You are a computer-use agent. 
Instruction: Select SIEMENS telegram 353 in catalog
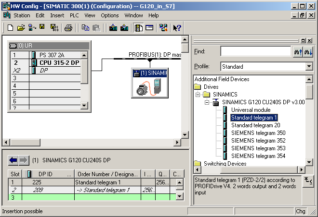pyautogui.click(x=258, y=148)
